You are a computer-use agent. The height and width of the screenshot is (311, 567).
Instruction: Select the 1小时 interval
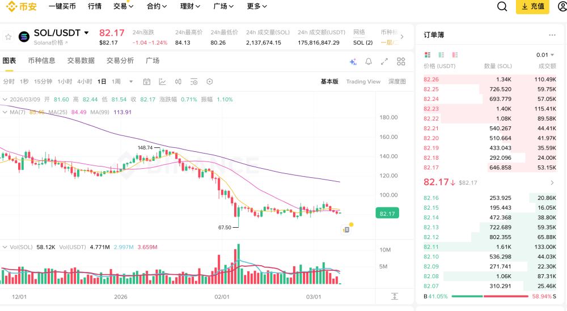[x=65, y=82]
